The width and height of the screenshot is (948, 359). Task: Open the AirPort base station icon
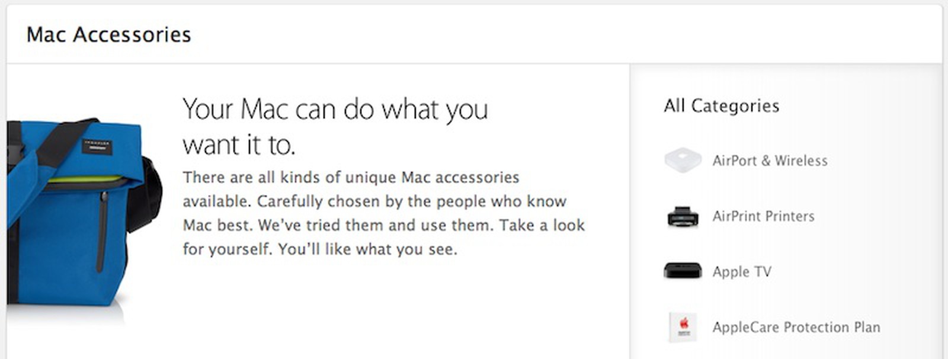tap(683, 161)
